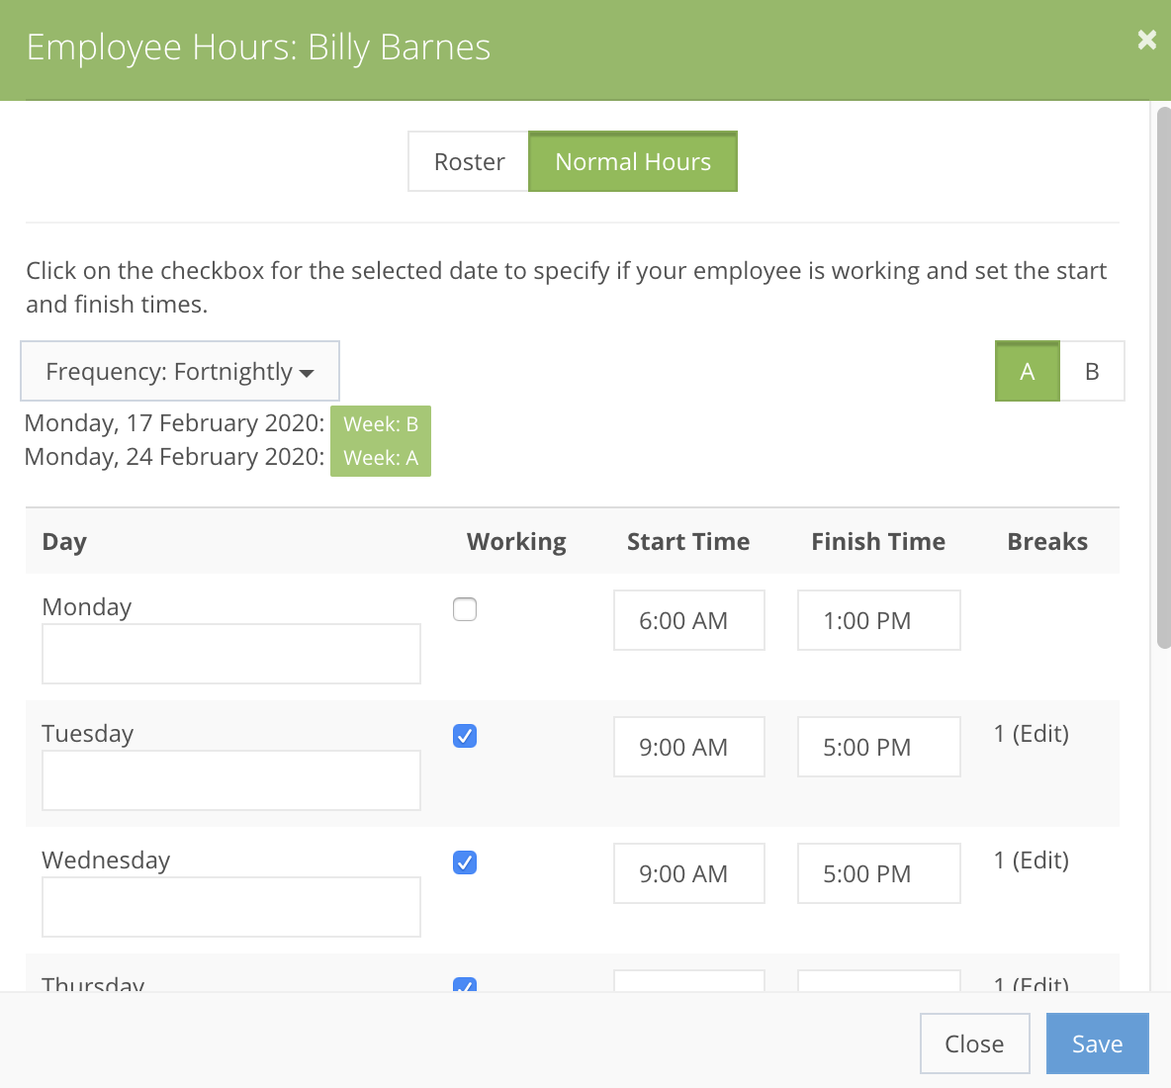Viewport: 1171px width, 1088px height.
Task: Uncheck Wednesday as a working day
Action: coord(464,862)
